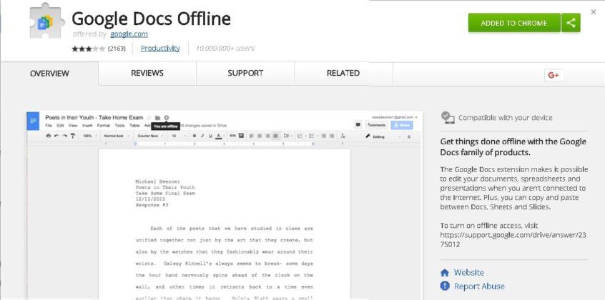
Task: Click the blue Docs home icon
Action: (33, 121)
